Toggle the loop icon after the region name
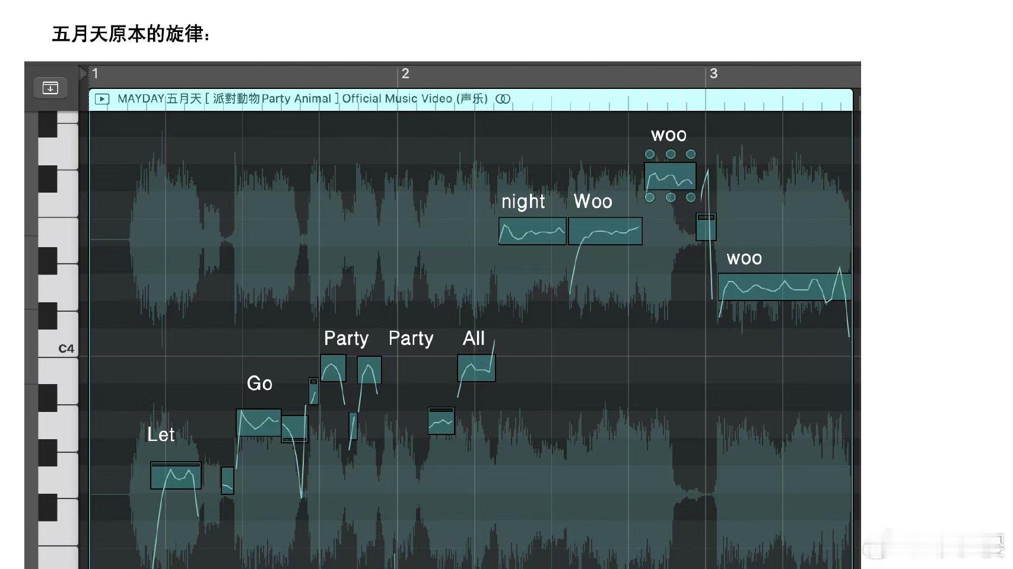 [503, 99]
